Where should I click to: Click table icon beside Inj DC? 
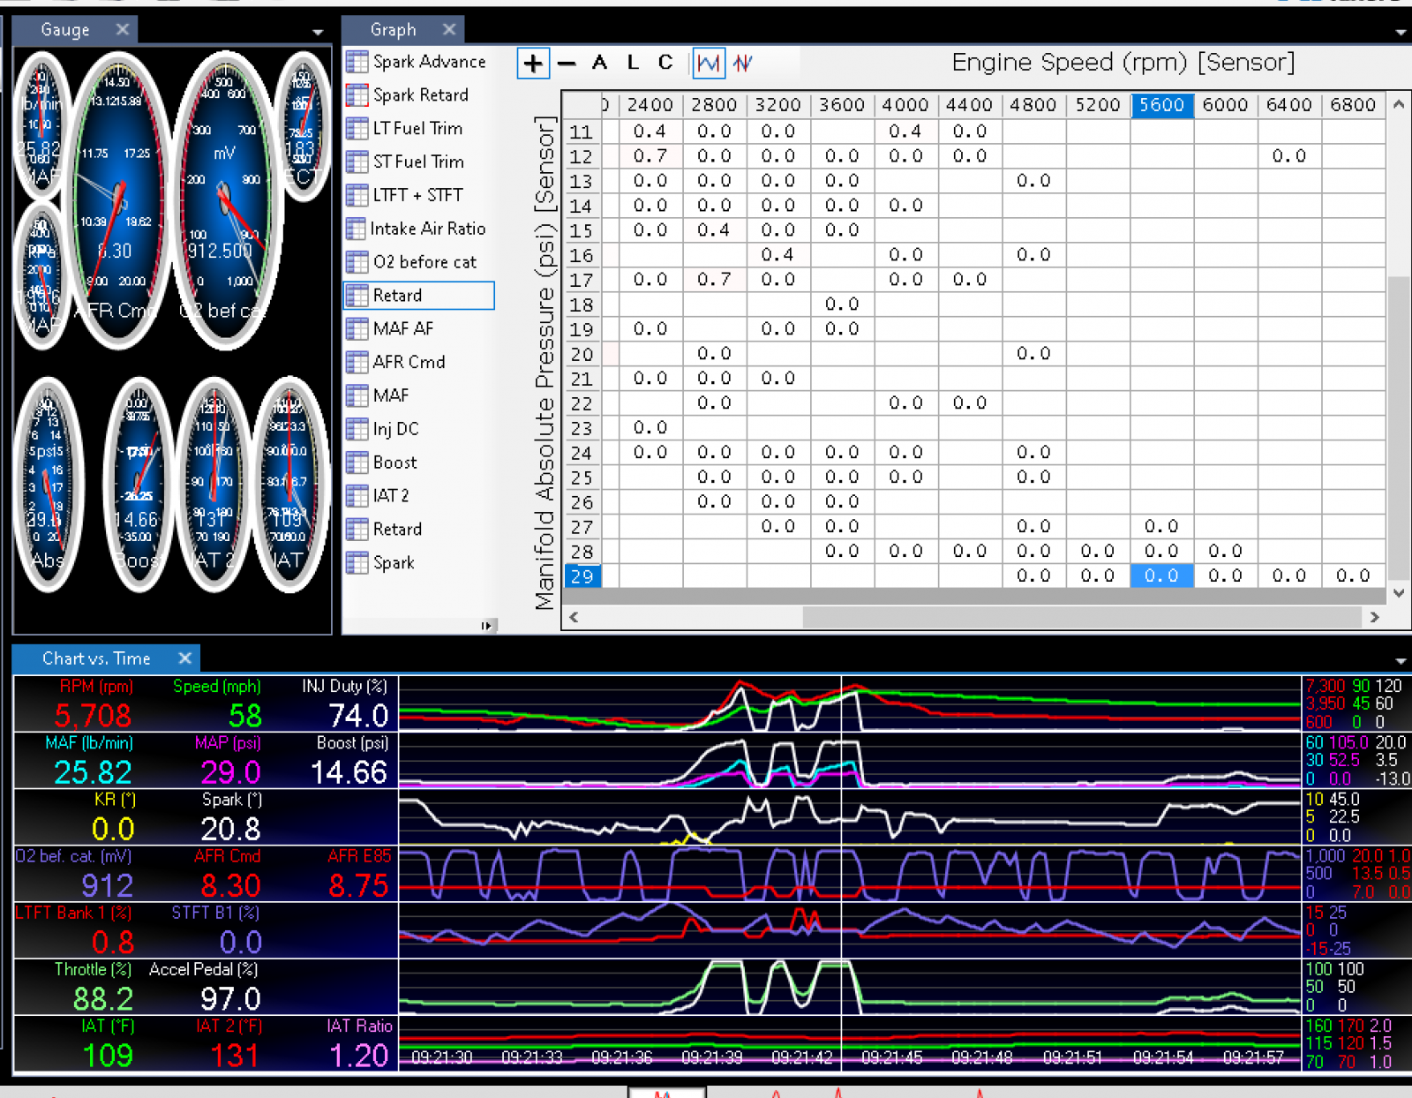pos(357,430)
